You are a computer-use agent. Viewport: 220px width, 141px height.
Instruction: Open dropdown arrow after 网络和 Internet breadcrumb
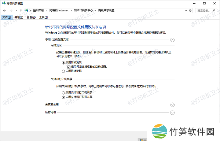[x=71, y=11]
